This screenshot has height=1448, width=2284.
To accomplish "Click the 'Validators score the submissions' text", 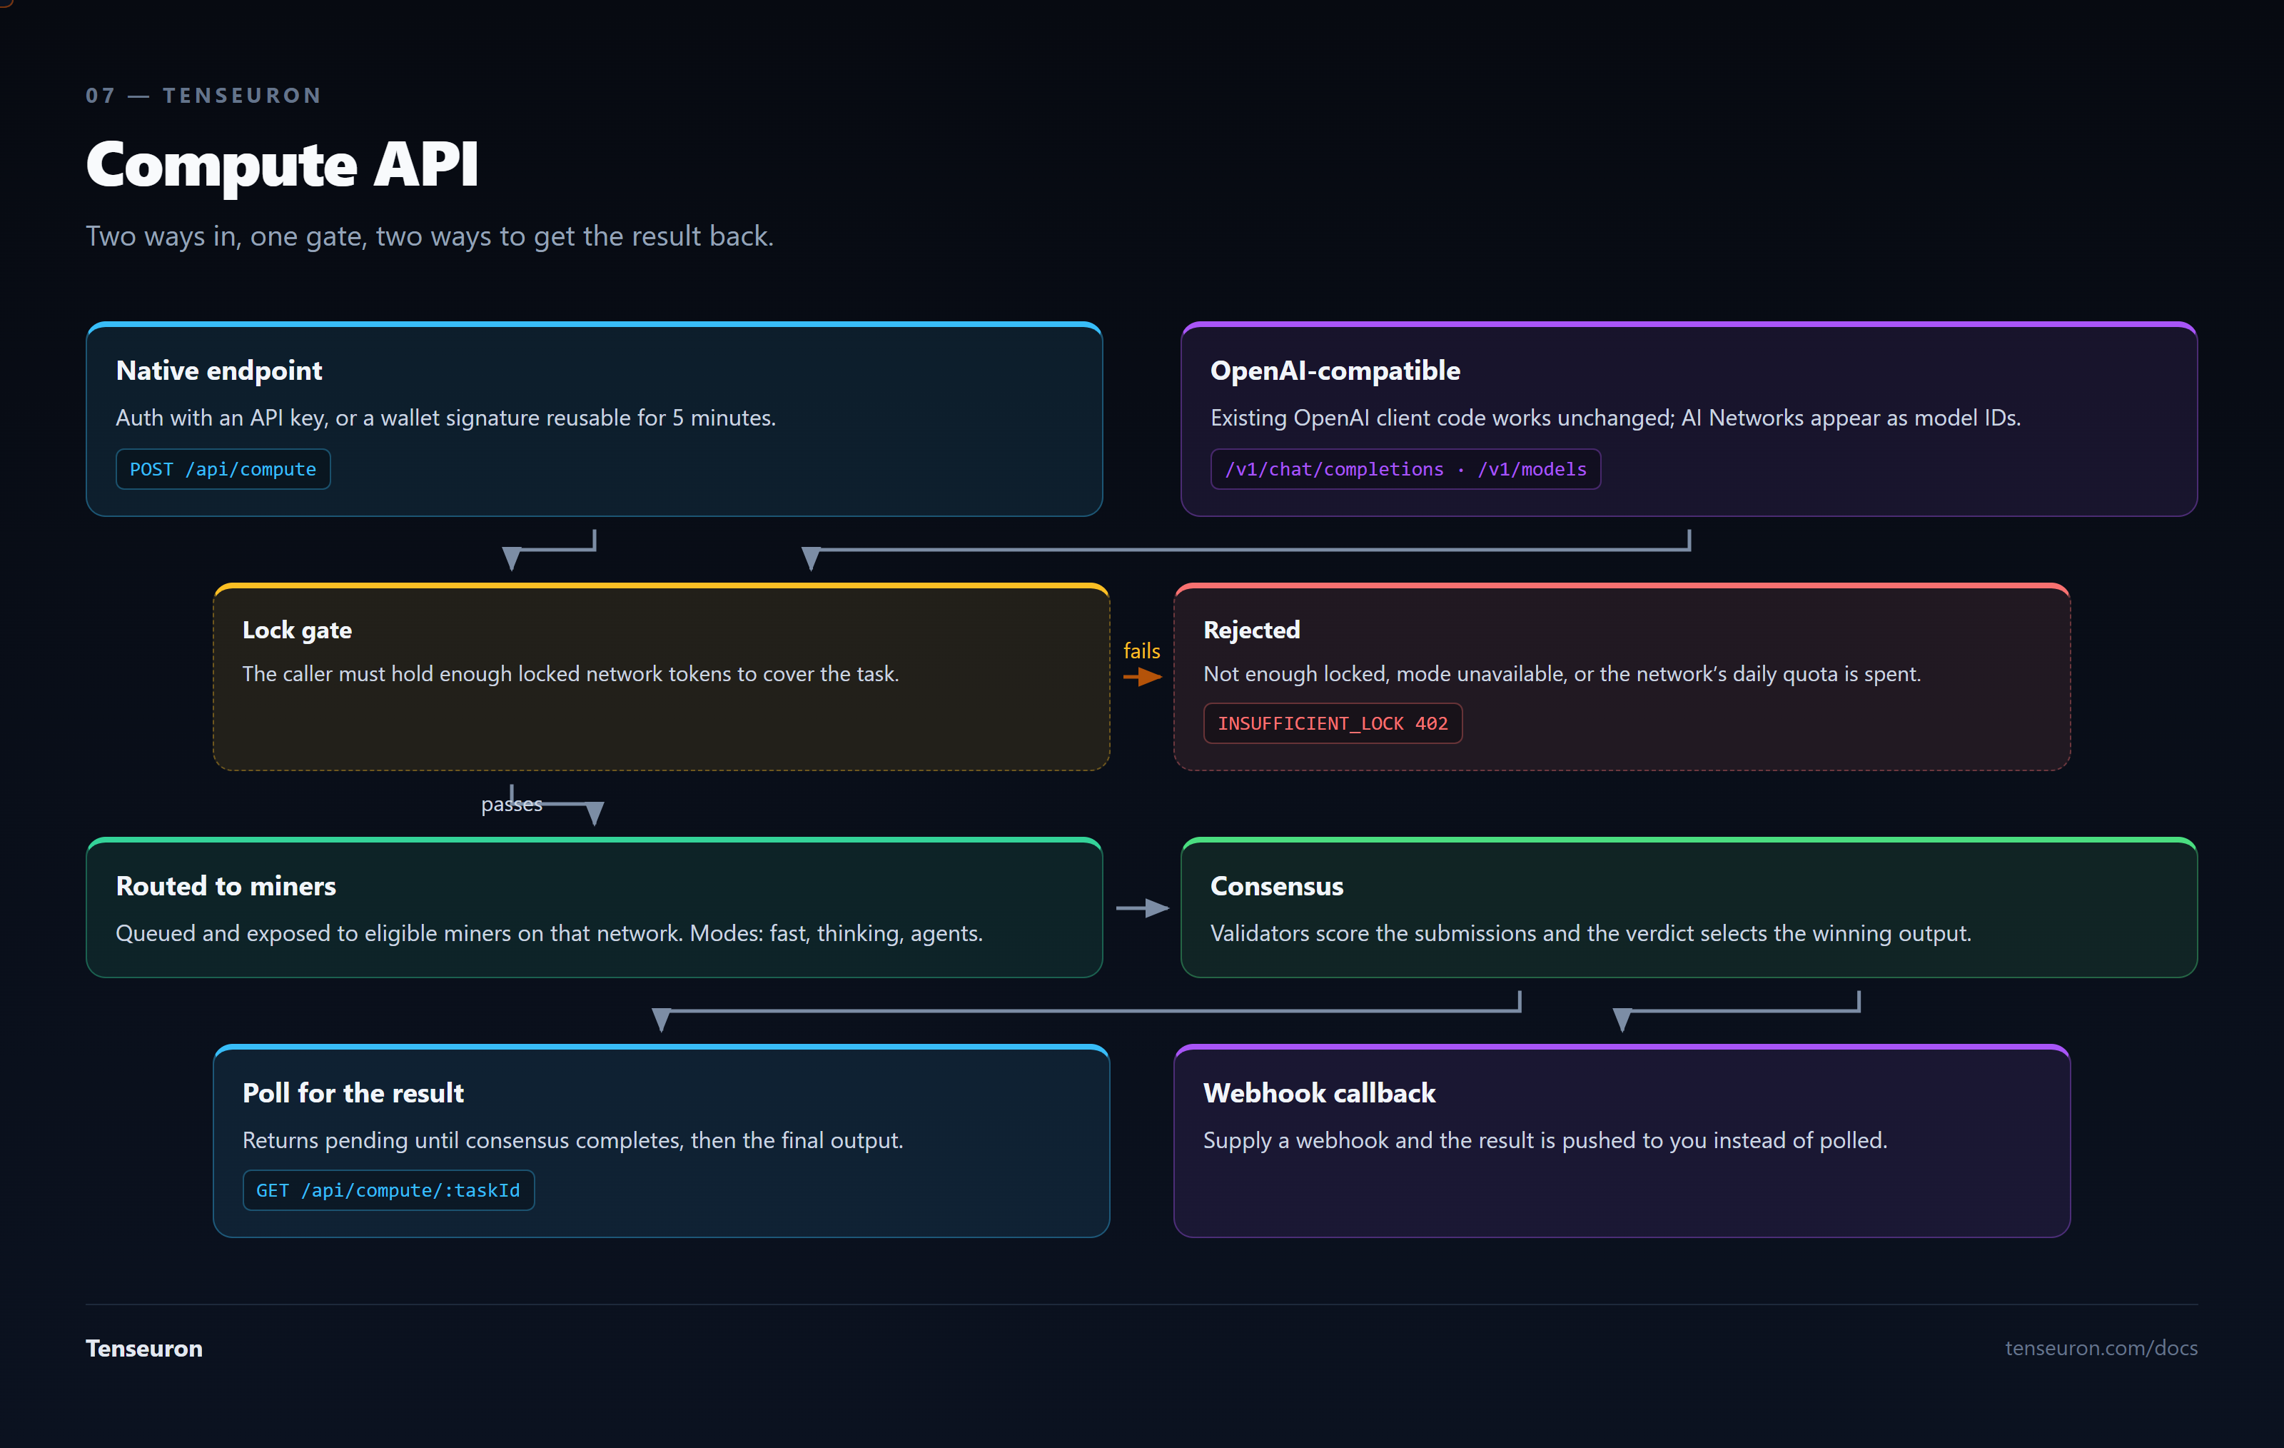I will click(1591, 932).
